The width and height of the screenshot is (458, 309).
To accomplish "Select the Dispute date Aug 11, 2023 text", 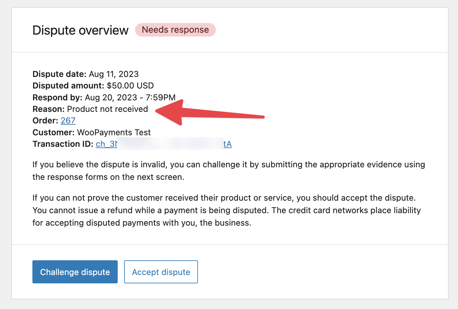I will tap(114, 74).
